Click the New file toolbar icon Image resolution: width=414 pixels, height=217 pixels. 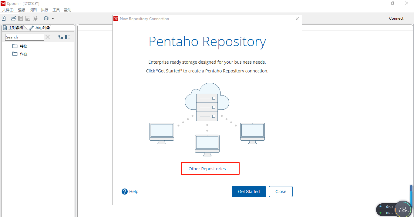click(4, 18)
